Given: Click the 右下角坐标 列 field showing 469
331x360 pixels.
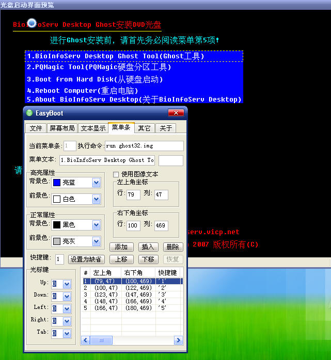Looking at the screenshot, I should coord(161,226).
